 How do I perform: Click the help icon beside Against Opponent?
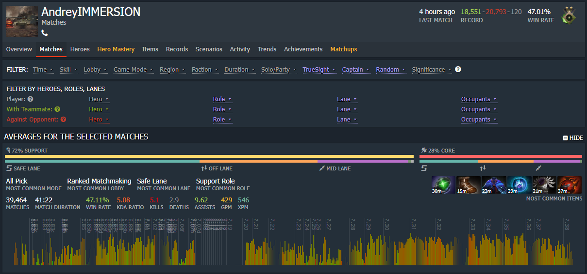[63, 120]
